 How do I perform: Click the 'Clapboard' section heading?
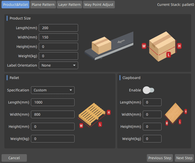pos(131,78)
